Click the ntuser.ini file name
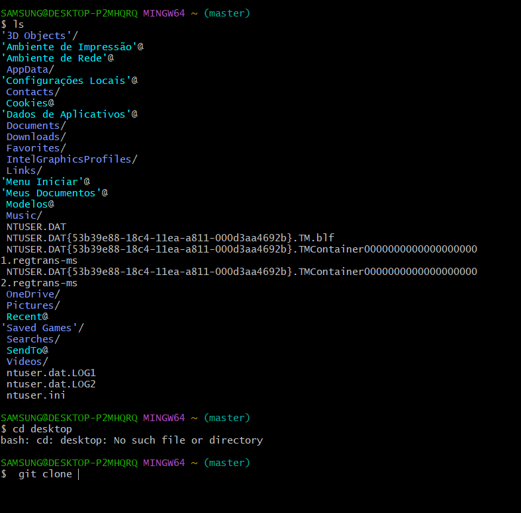The height and width of the screenshot is (513, 521). pyautogui.click(x=36, y=395)
